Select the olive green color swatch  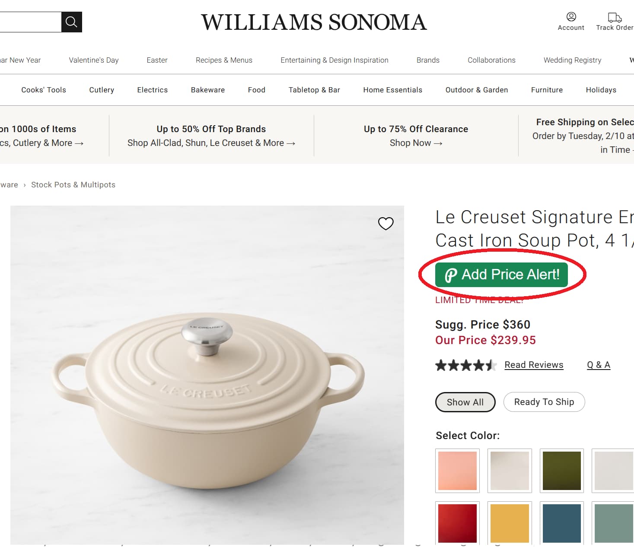562,471
